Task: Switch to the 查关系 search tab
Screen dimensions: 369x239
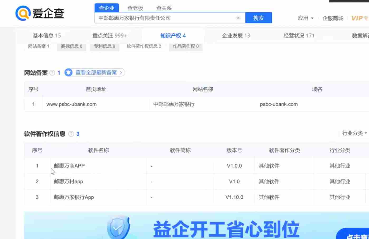Action: 164,8
